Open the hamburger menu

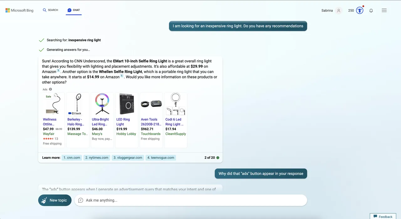coord(384,10)
